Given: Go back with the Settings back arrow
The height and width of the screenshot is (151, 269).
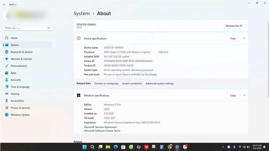Looking at the screenshot, I should tap(4, 5).
